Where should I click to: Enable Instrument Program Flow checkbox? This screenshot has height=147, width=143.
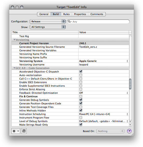pyautogui.click(x=81, y=118)
